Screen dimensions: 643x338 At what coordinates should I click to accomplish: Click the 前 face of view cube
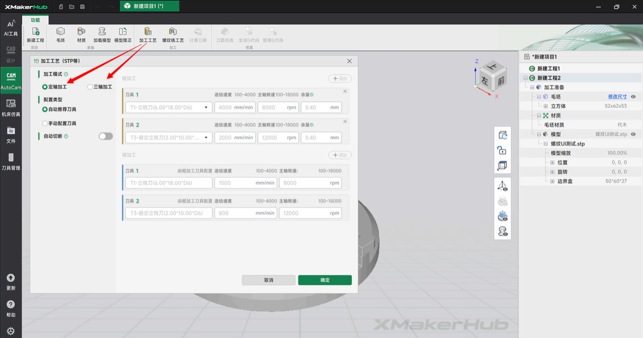click(501, 81)
